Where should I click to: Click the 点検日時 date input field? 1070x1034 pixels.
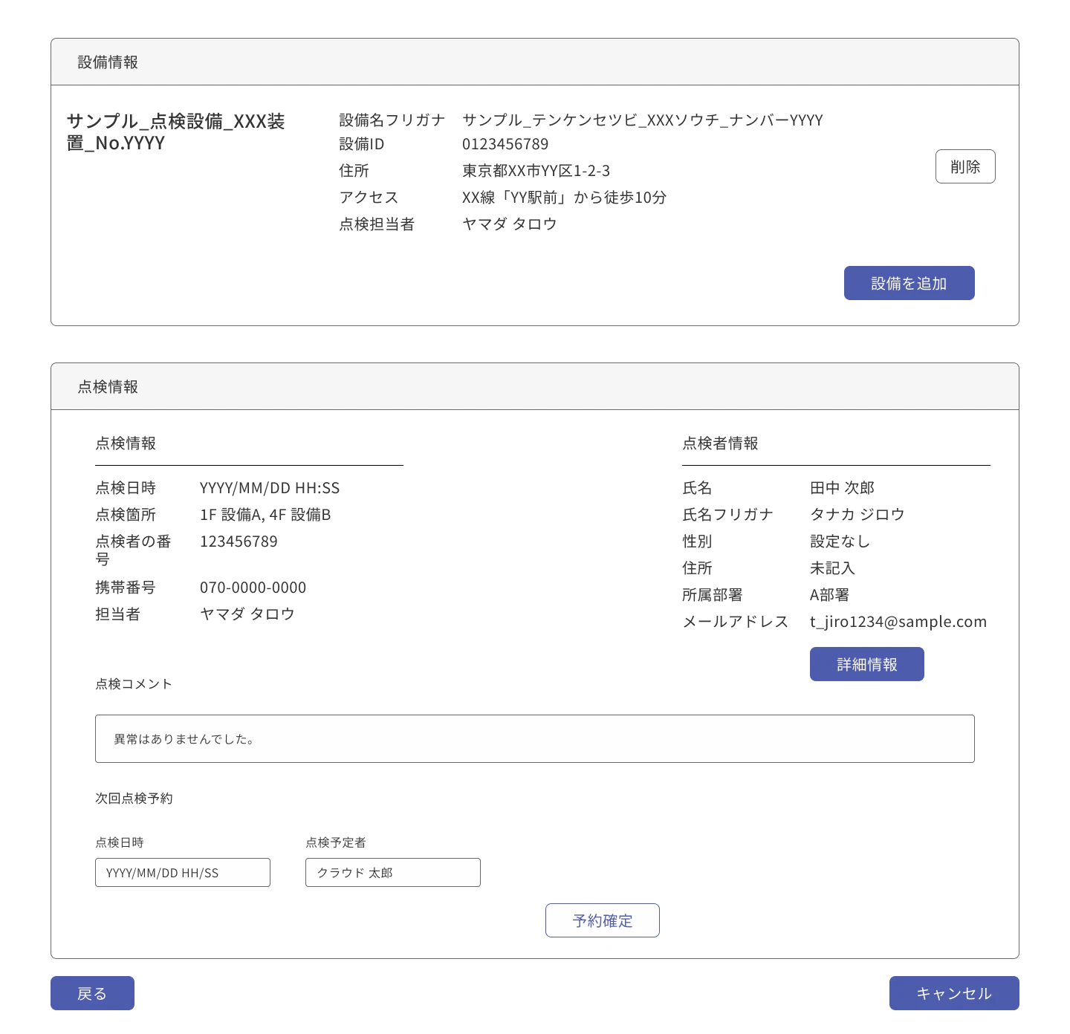click(182, 872)
